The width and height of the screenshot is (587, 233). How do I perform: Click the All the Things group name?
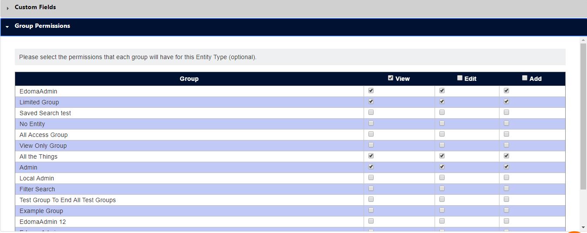(38, 156)
